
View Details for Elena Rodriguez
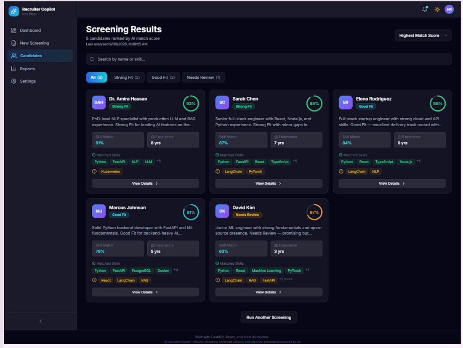[392, 183]
